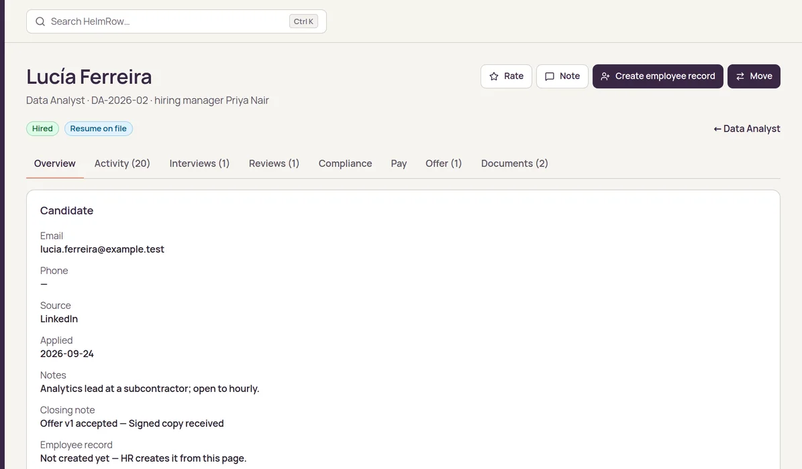Click the subtitle 'Data Analyst · DA-2026-02' line
The image size is (802, 469).
[147, 100]
